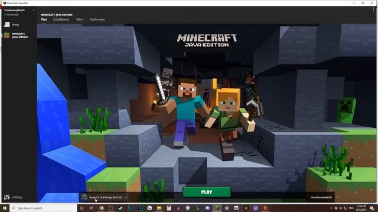
Task: Open the Windows Start menu
Action: coord(5,208)
